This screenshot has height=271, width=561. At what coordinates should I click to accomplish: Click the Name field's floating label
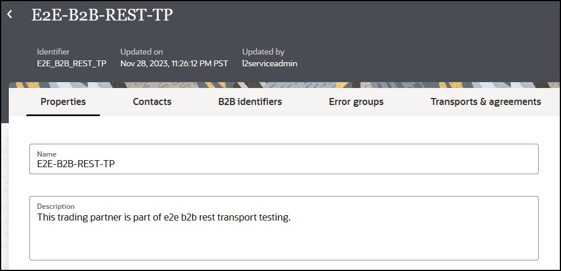[47, 154]
